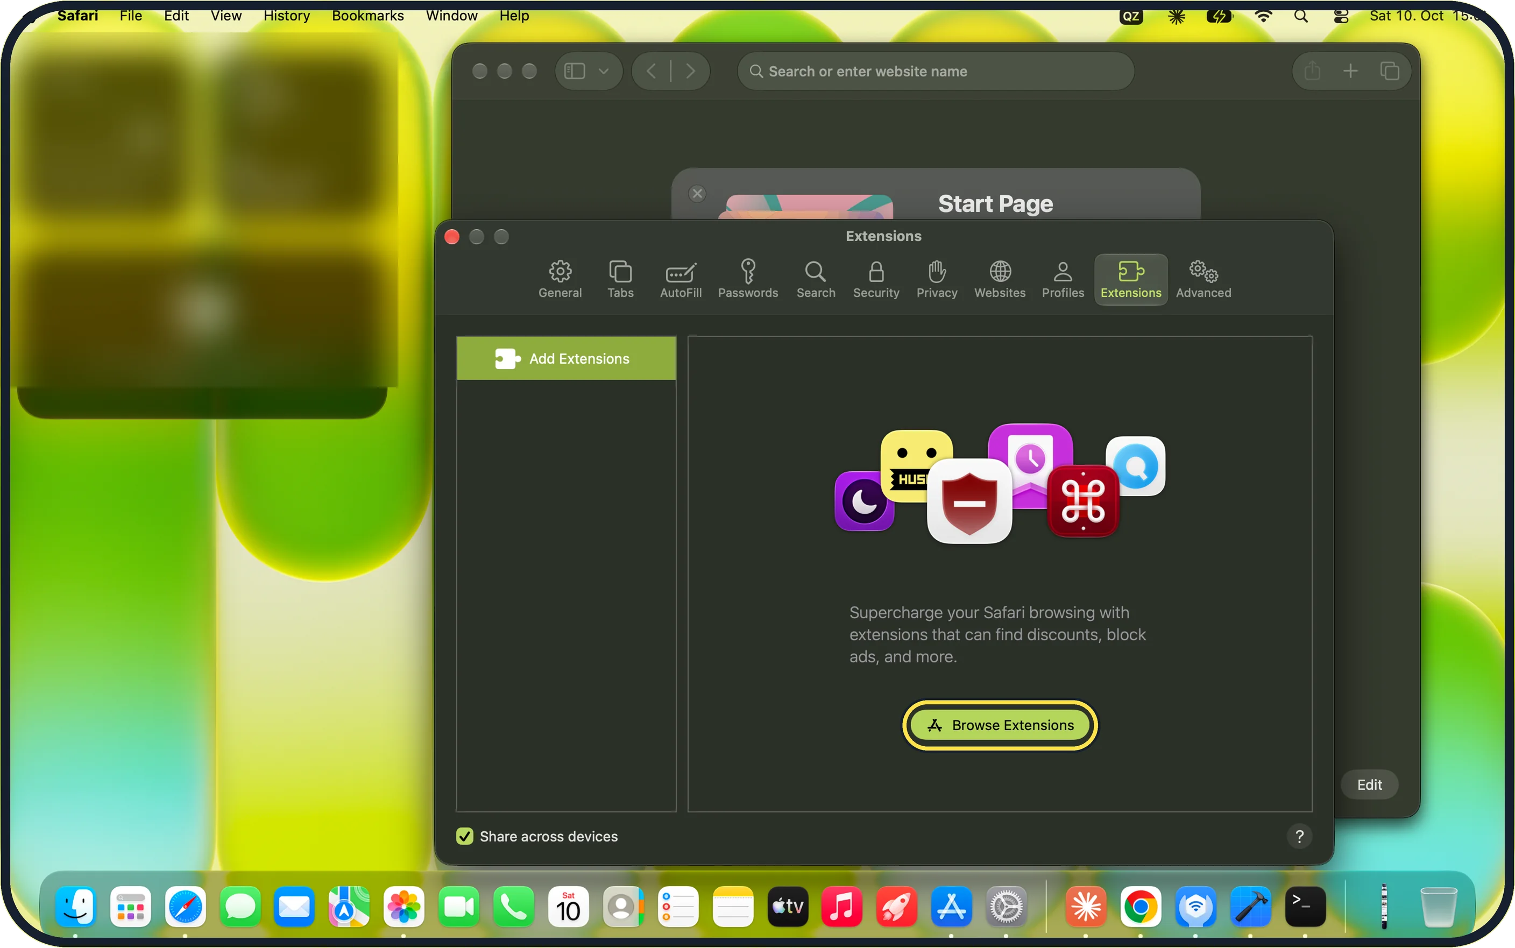Open Google Chrome from the Dock

1140,906
